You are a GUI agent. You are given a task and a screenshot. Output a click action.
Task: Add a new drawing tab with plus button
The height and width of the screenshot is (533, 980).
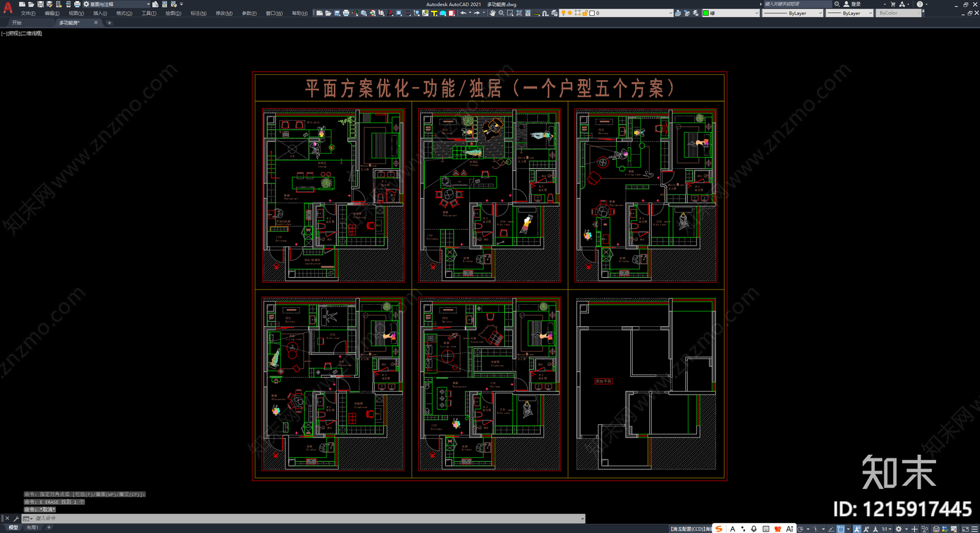[x=109, y=23]
